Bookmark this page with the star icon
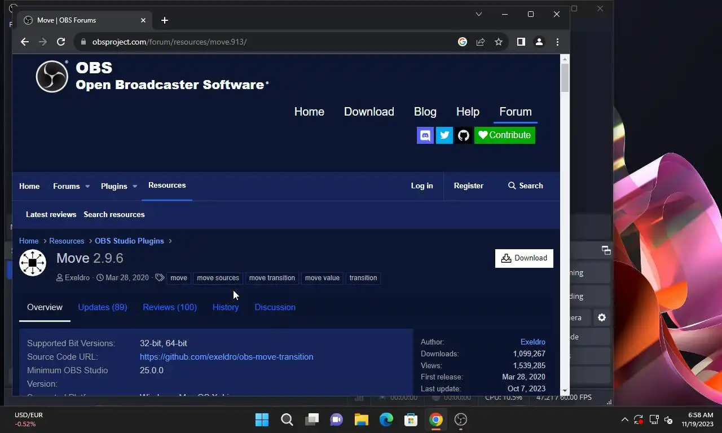The height and width of the screenshot is (433, 722). point(499,42)
